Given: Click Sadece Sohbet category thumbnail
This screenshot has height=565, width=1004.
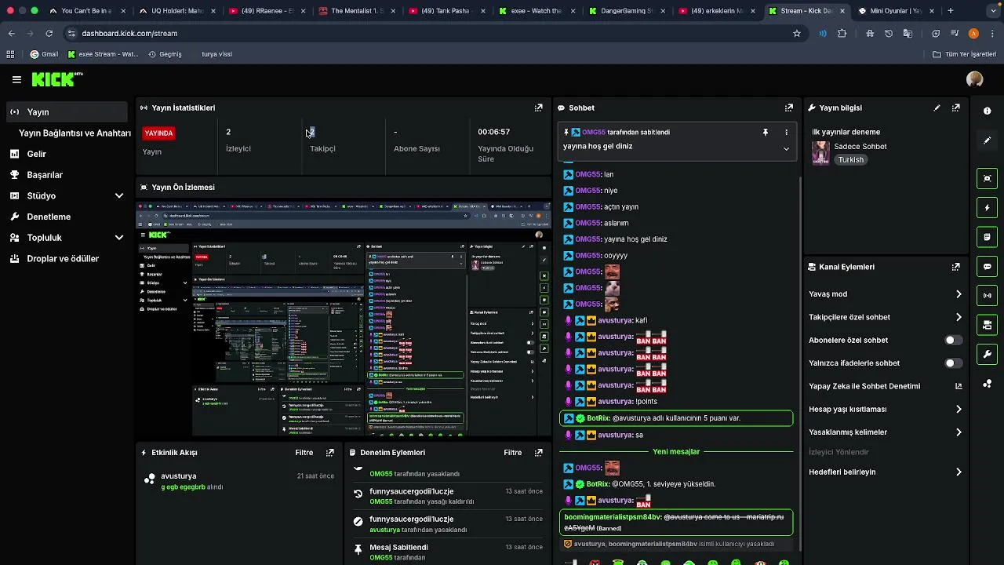Looking at the screenshot, I should pos(820,152).
